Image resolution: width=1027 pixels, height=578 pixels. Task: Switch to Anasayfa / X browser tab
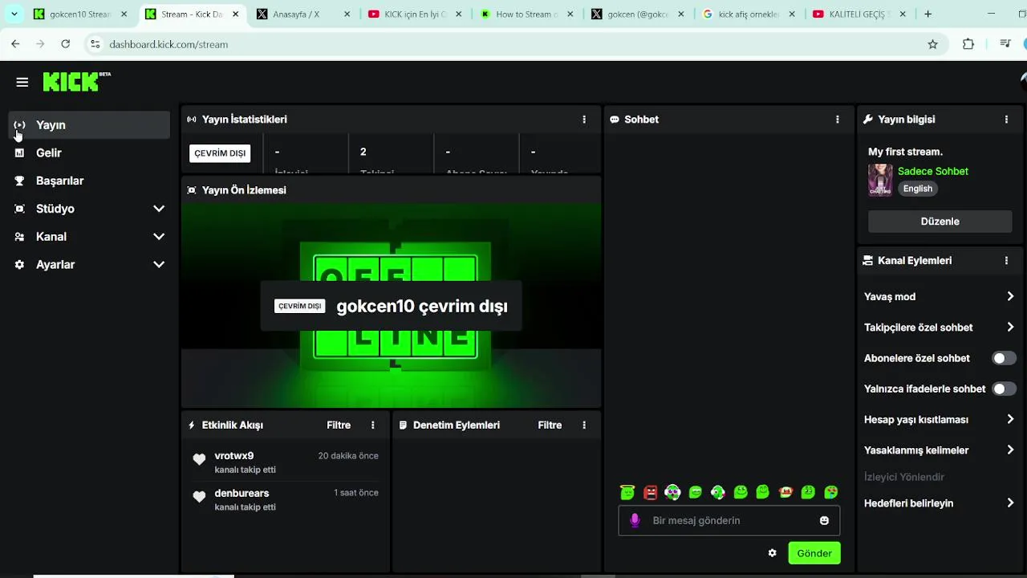303,14
